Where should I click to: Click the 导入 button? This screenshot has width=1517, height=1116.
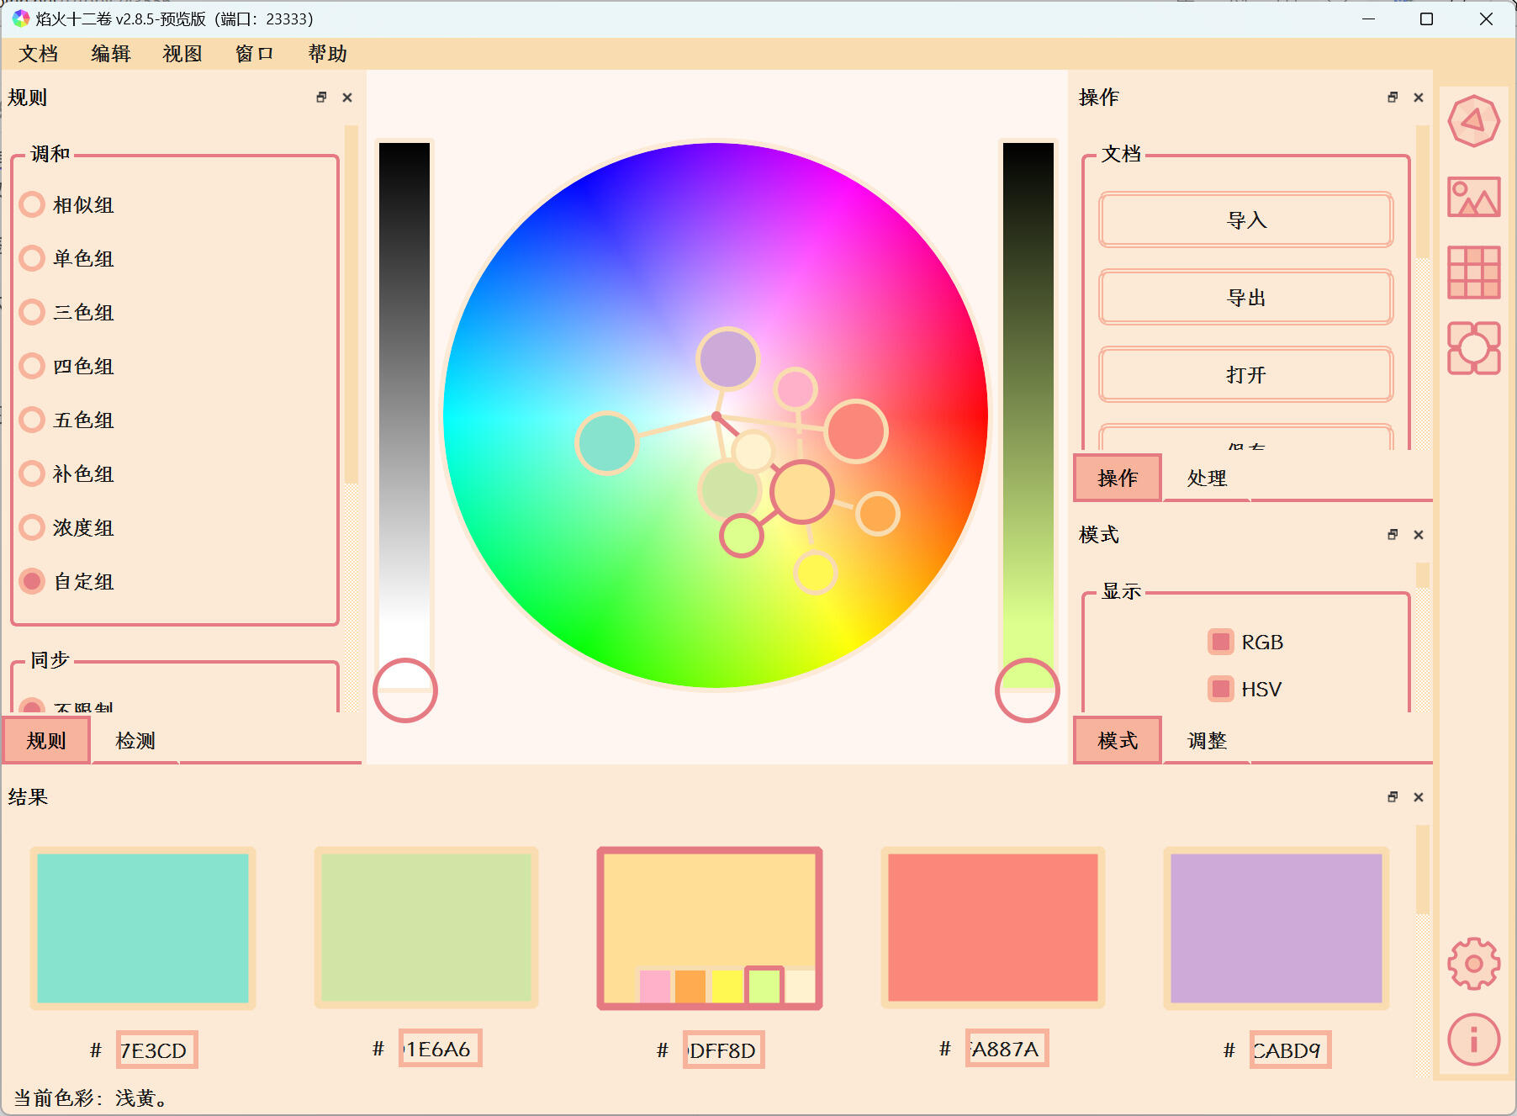click(x=1245, y=220)
